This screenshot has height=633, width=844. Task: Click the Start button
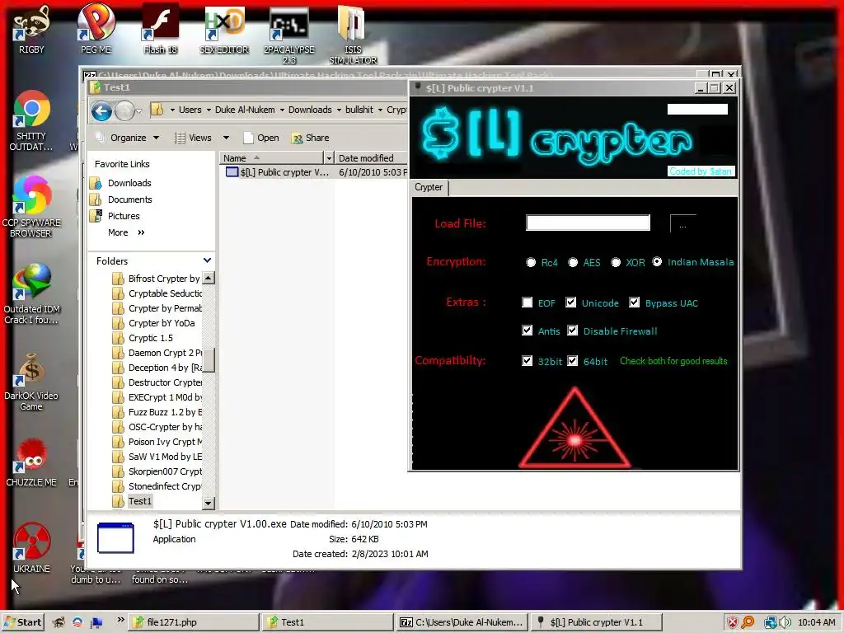22,622
